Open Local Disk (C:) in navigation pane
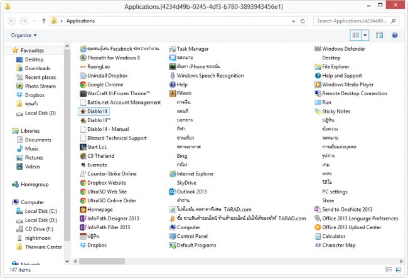 click(41, 211)
